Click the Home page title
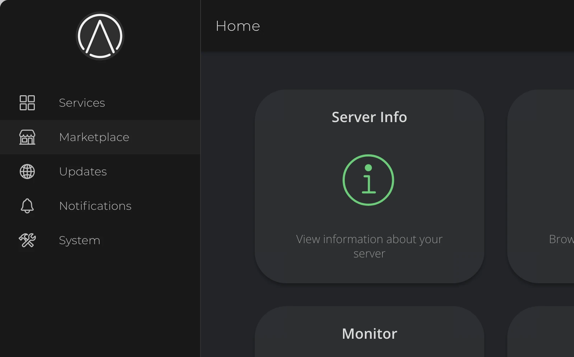Image resolution: width=574 pixels, height=357 pixels. click(237, 26)
